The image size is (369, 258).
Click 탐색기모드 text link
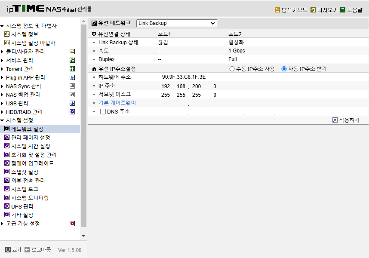tap(295, 10)
